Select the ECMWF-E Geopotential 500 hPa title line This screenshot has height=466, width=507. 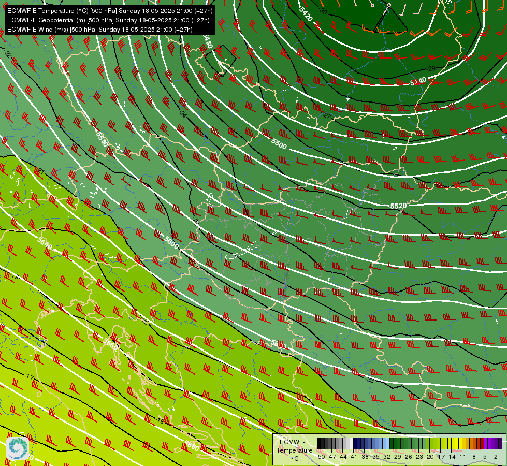[108, 20]
